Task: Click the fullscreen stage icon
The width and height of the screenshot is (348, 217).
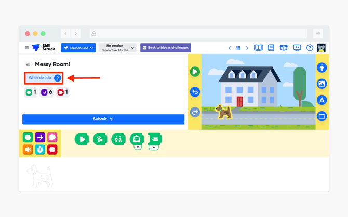Action: [x=322, y=116]
